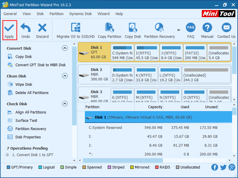Select Disk 1 unallocated 5.4 GB block
The width and height of the screenshot is (238, 178).
tap(219, 52)
